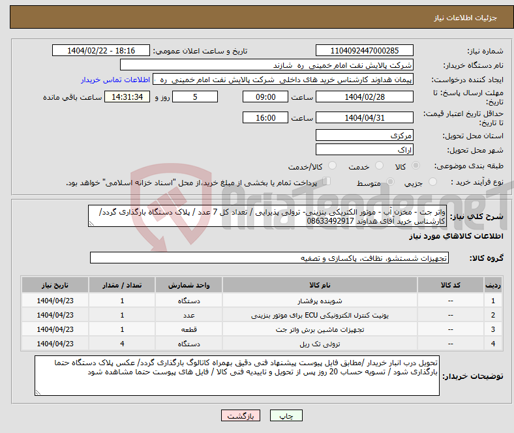Click the unit cell قطعه

[x=189, y=329]
